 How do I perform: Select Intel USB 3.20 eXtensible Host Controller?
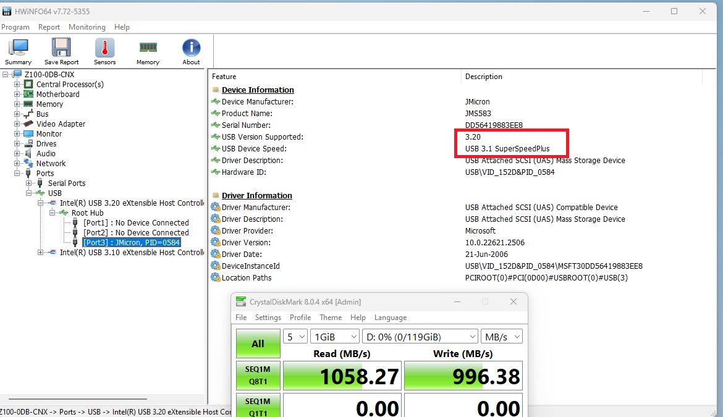(132, 203)
